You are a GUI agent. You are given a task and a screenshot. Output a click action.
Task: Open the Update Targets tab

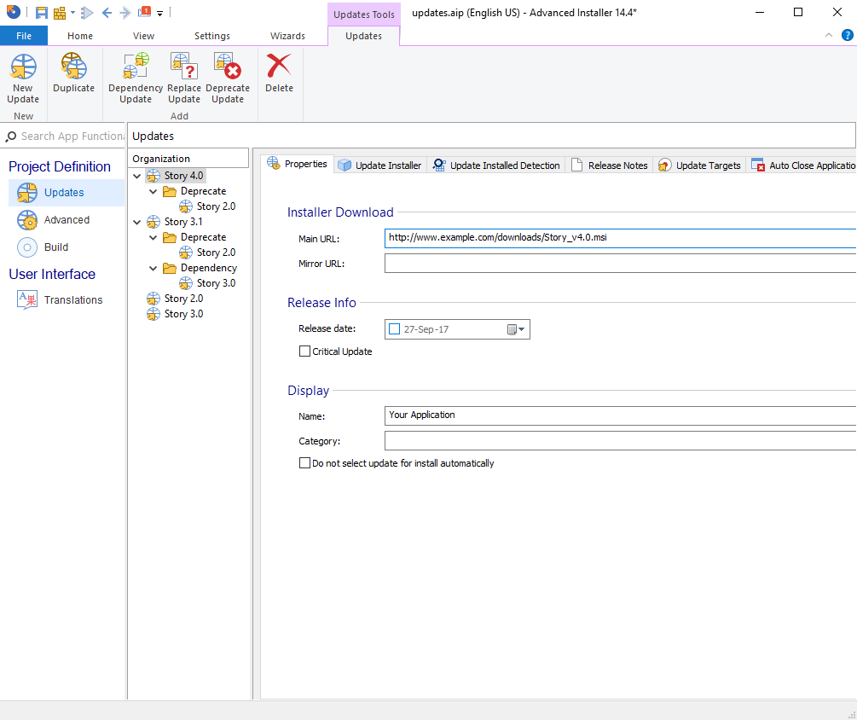[699, 165]
